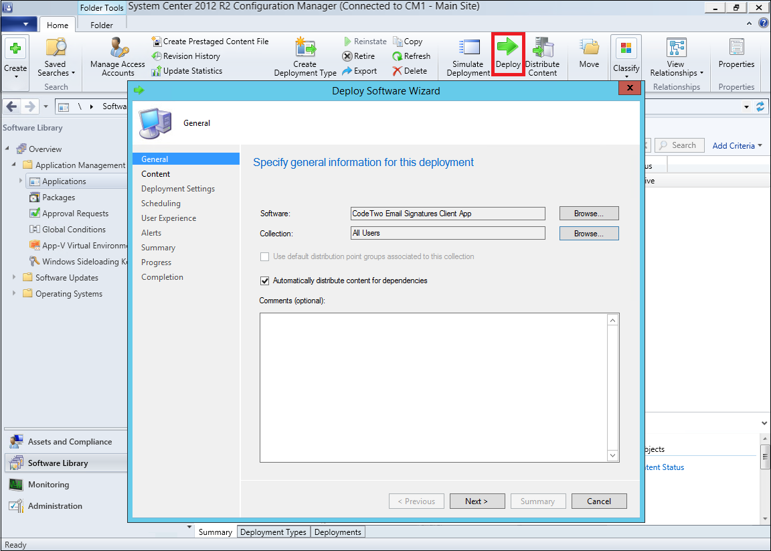
Task: Go back with the navigation arrow
Action: tap(12, 106)
